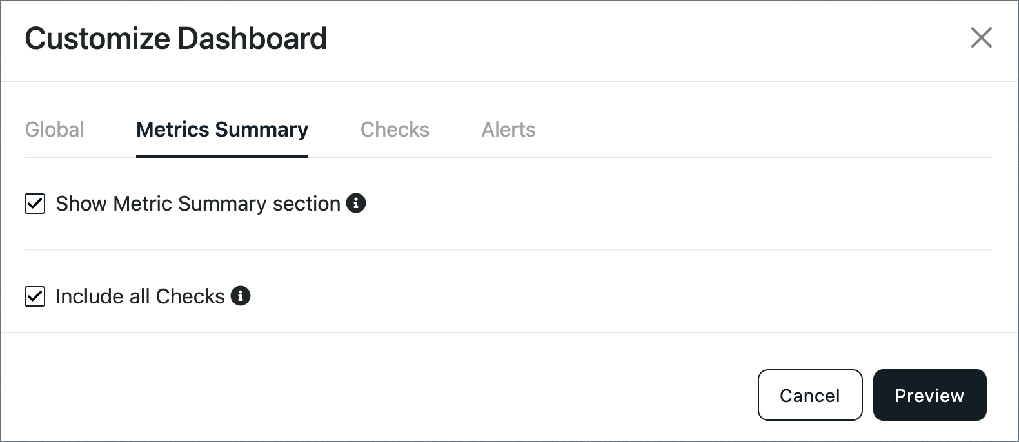Image resolution: width=1019 pixels, height=442 pixels.
Task: Toggle the Include all Checks checkbox
Action: click(35, 296)
